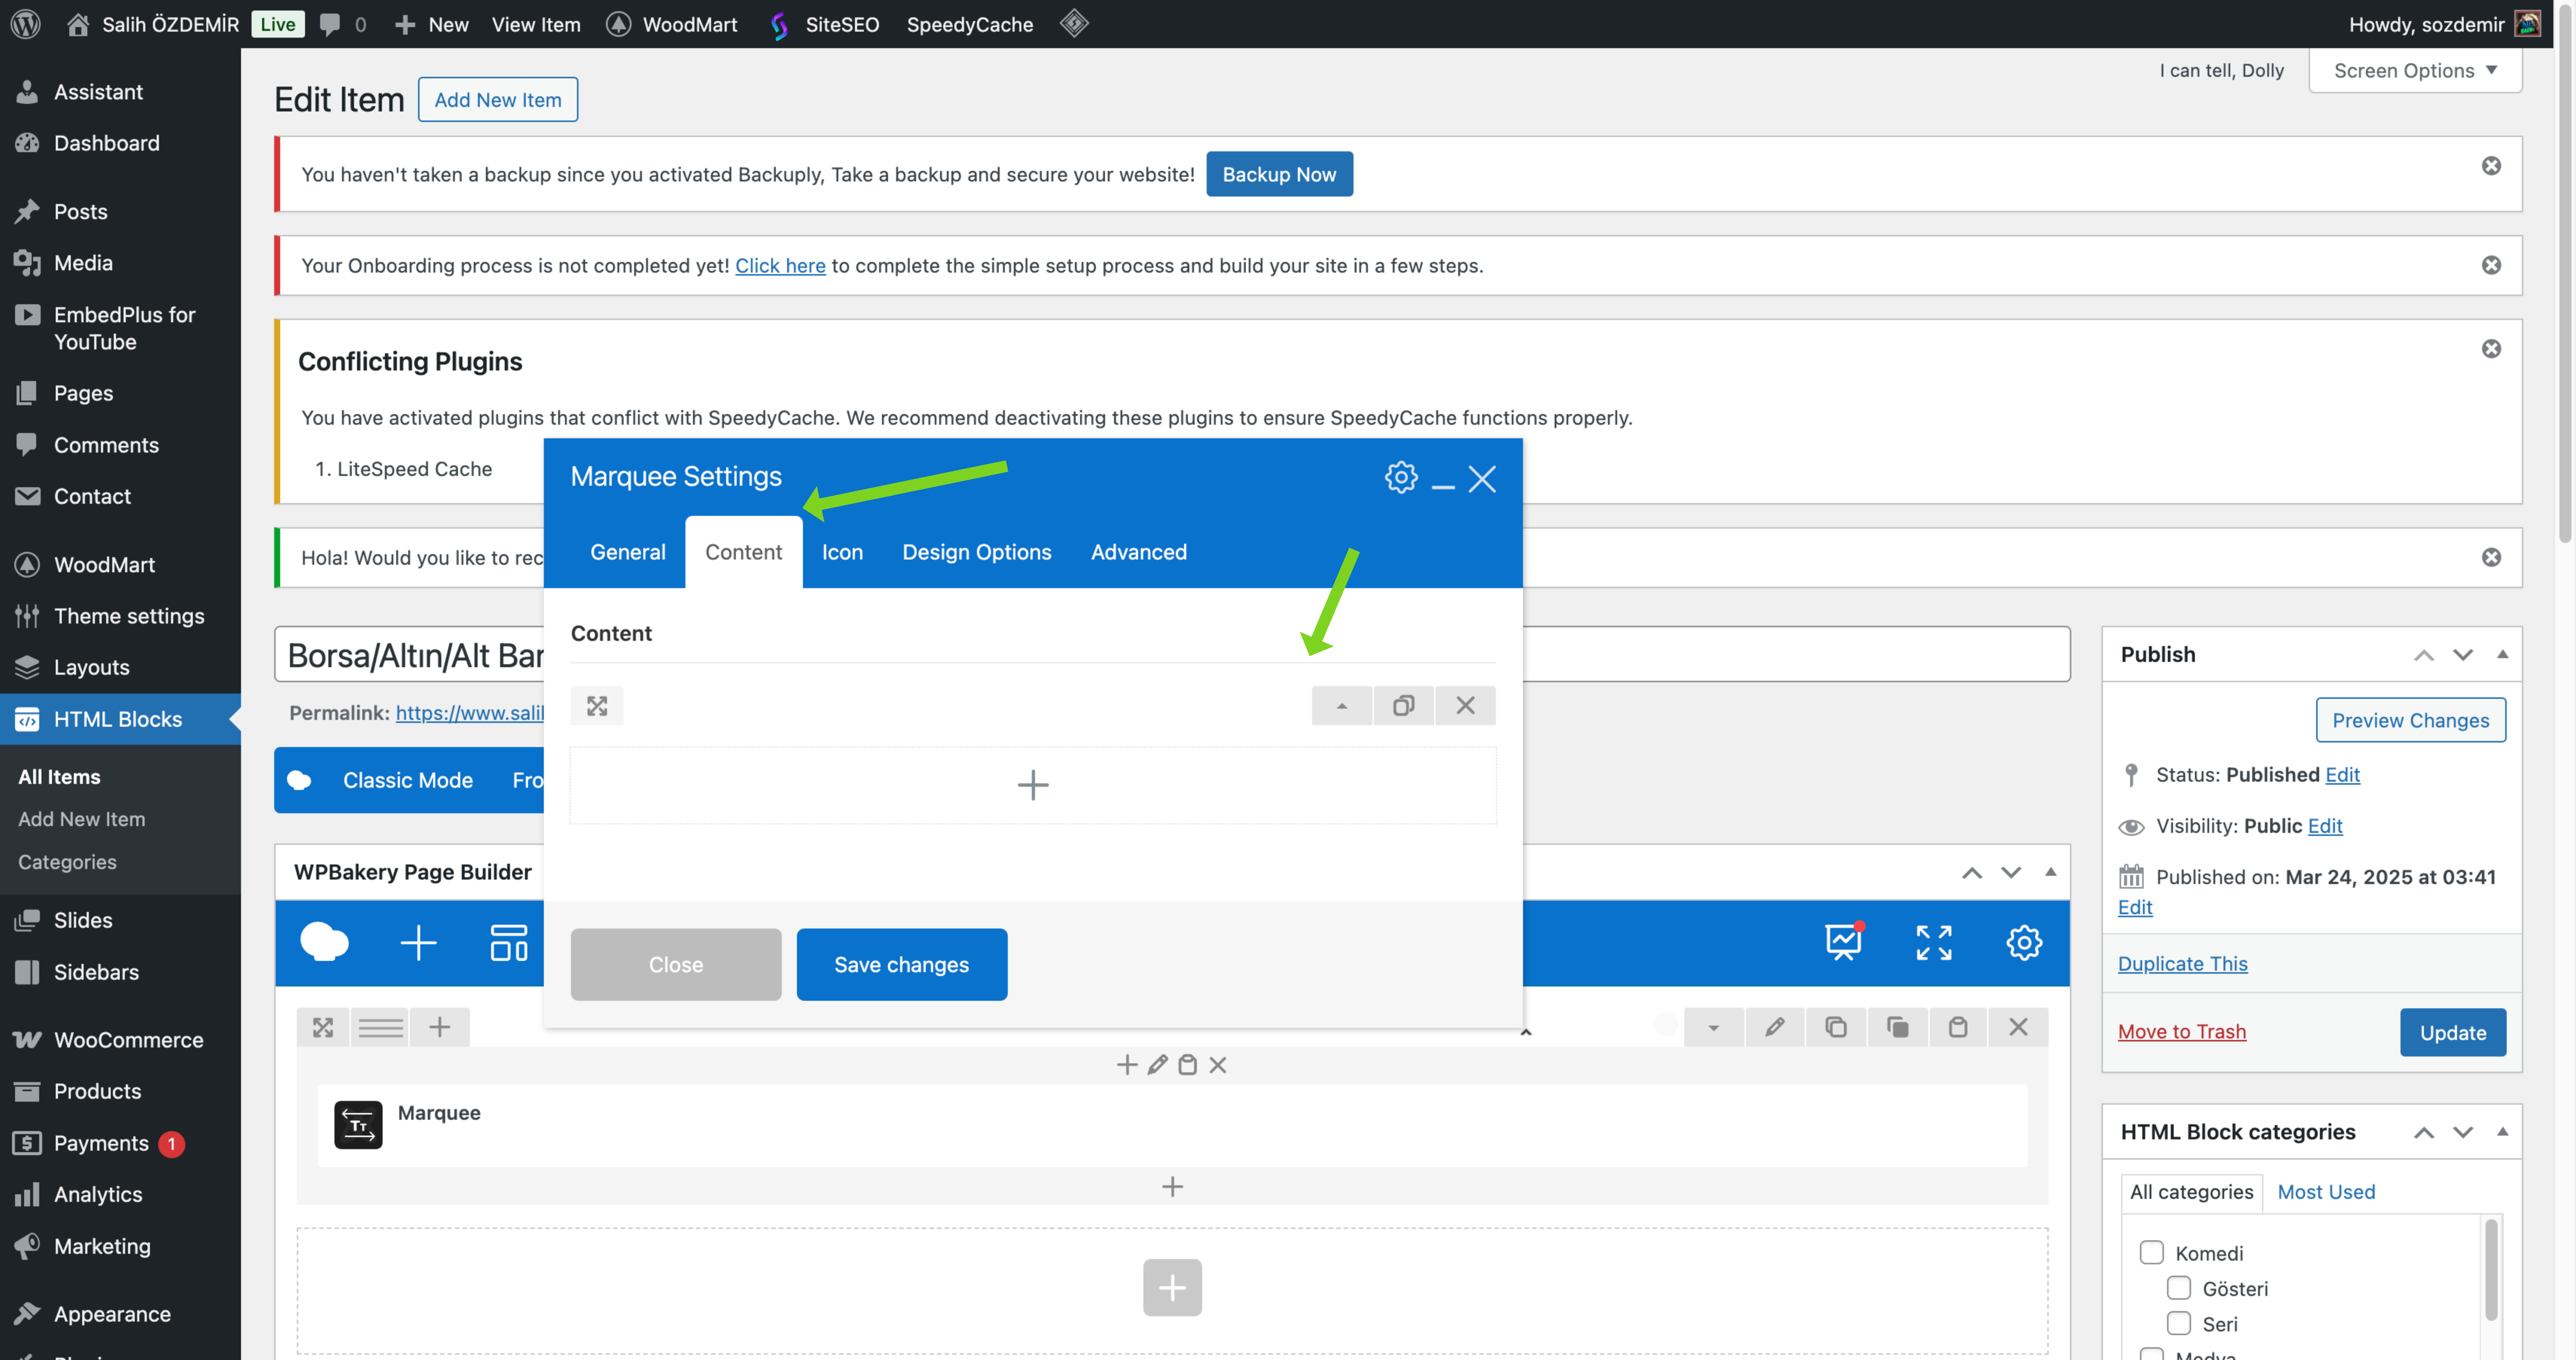Open the row layout lines icon
2576x1360 pixels.
pos(381,1027)
